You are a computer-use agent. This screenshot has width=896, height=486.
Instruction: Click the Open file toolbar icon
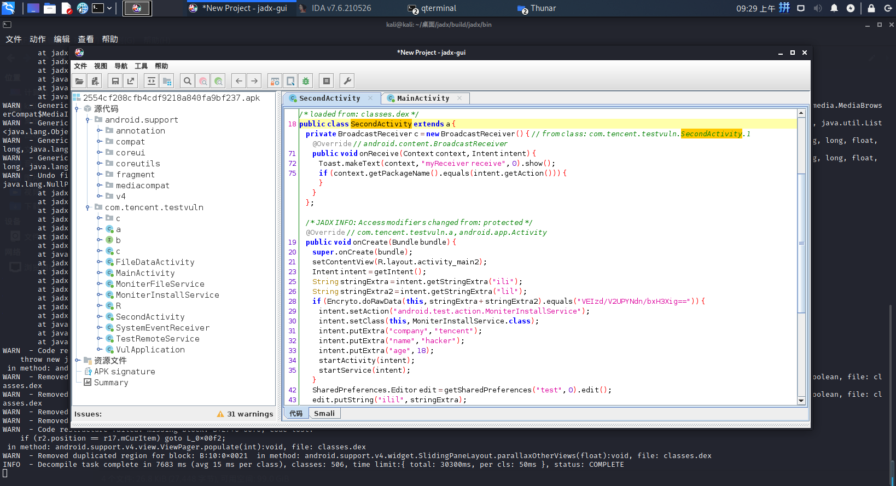click(x=80, y=81)
